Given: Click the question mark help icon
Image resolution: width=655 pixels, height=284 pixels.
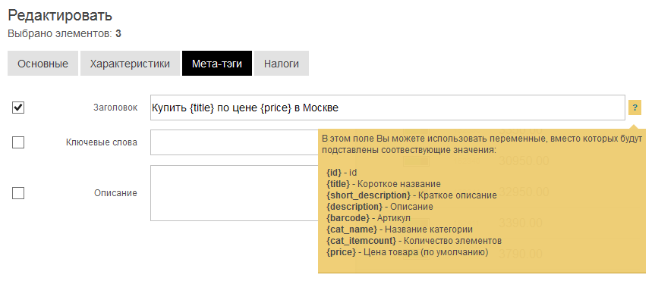Looking at the screenshot, I should (635, 108).
